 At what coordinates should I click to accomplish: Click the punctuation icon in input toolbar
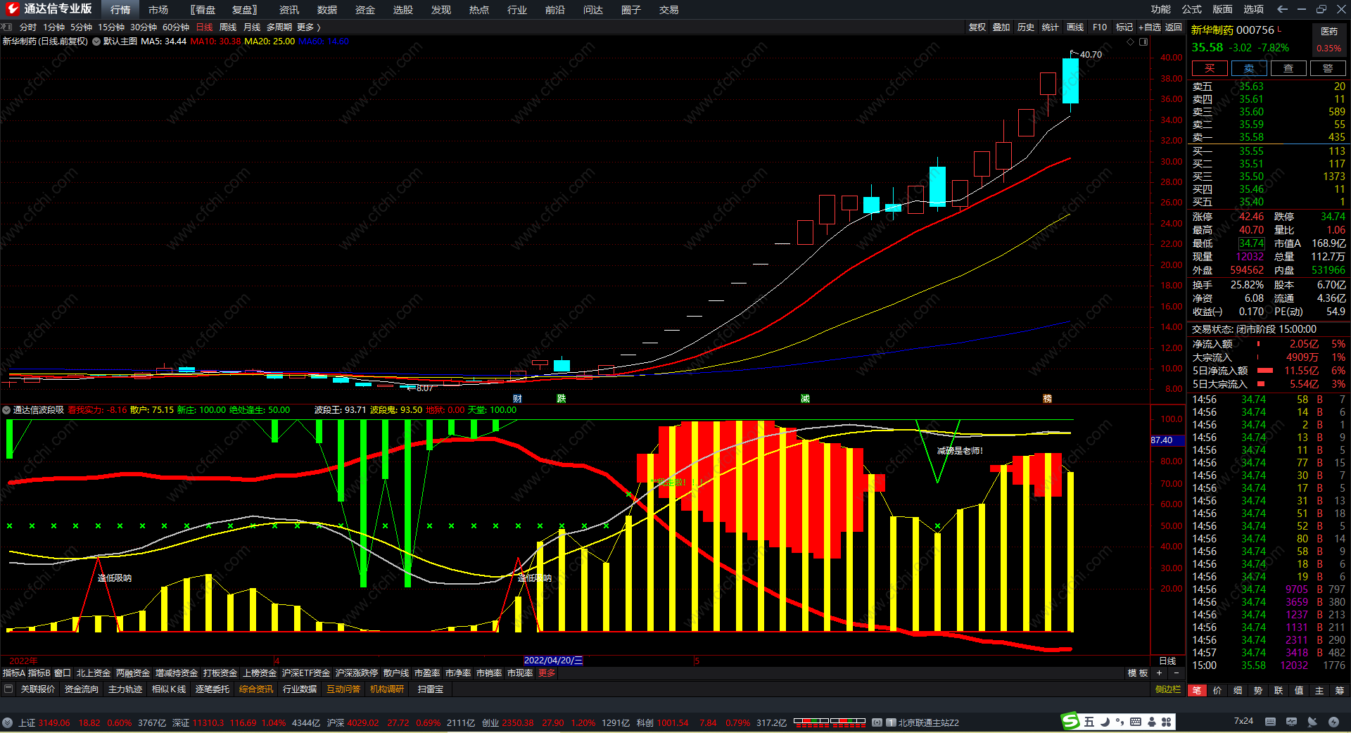click(1120, 722)
